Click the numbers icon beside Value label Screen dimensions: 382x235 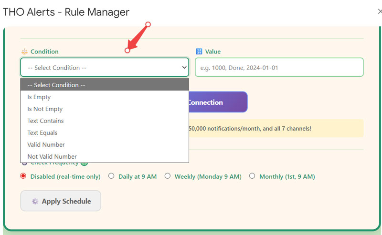point(199,51)
